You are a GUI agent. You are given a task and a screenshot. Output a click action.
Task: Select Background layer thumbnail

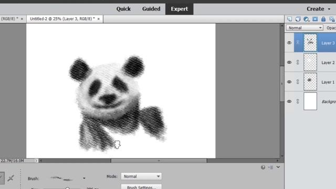coord(310,101)
